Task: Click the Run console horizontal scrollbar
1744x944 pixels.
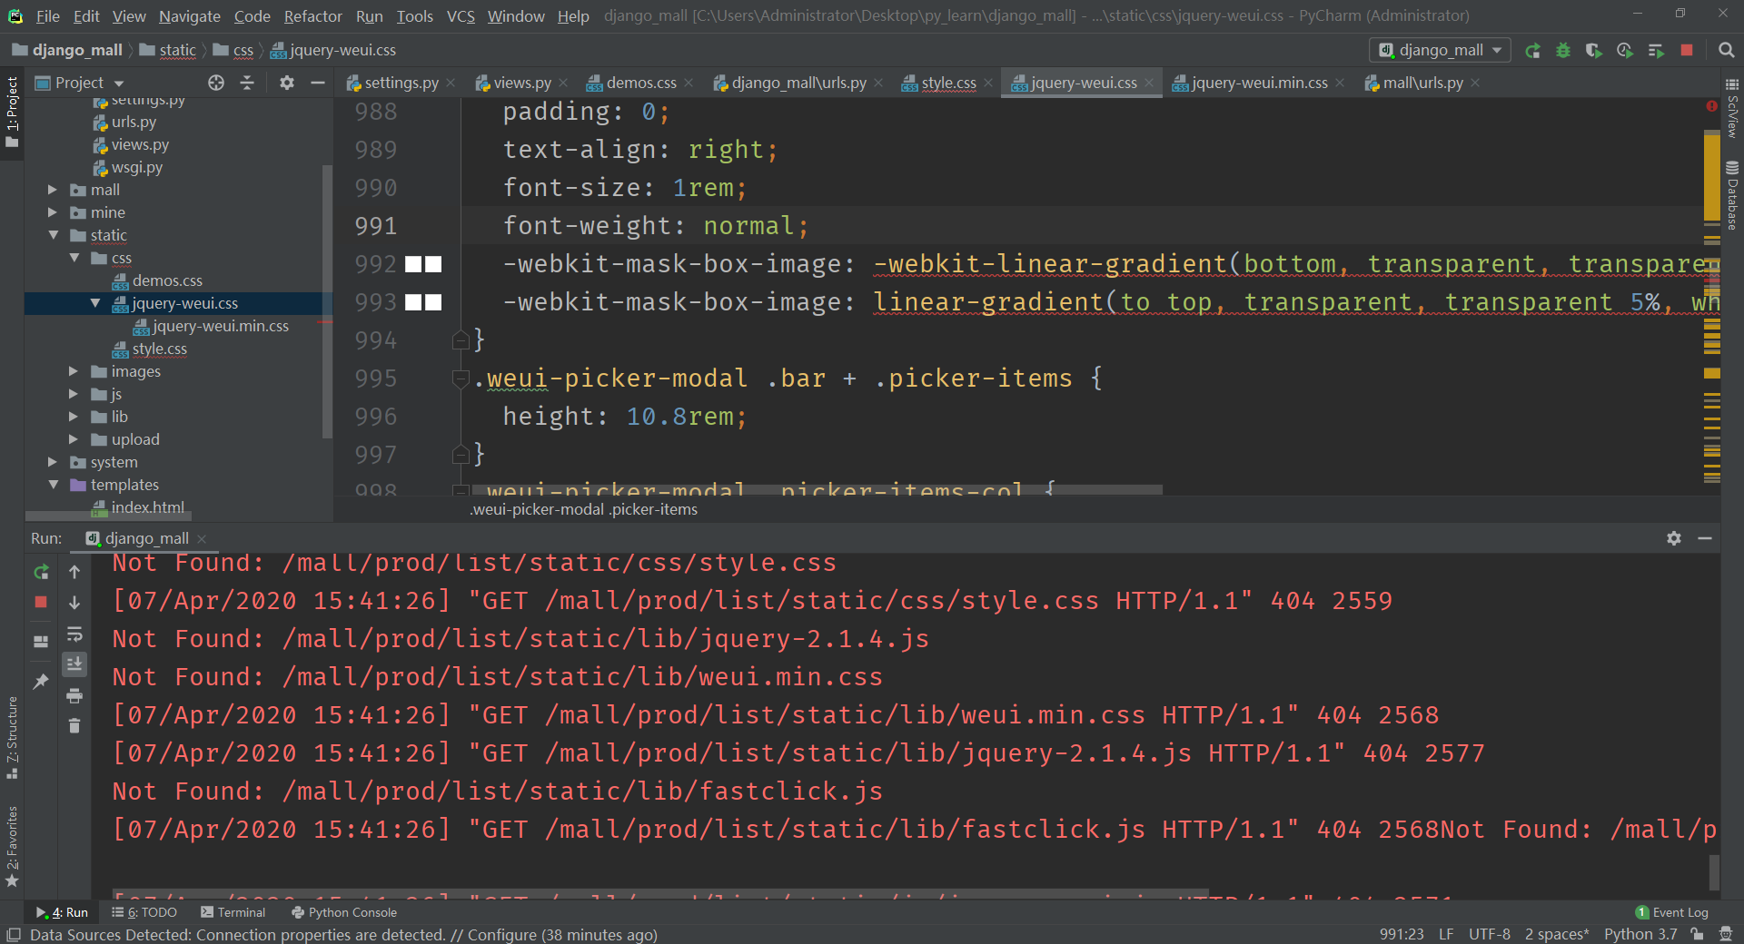Action: pos(661,892)
